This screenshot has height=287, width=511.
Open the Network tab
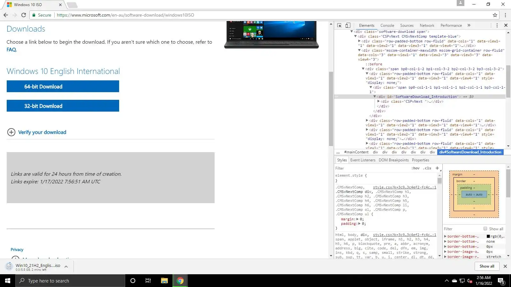pos(427,26)
